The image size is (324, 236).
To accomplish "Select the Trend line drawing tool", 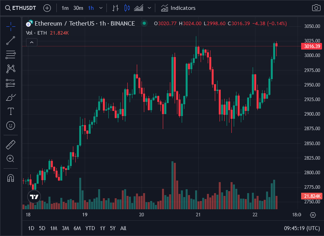I will (11, 41).
